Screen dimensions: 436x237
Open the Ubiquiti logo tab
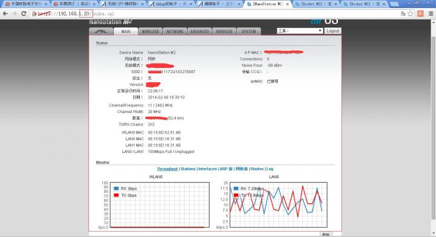pyautogui.click(x=101, y=31)
